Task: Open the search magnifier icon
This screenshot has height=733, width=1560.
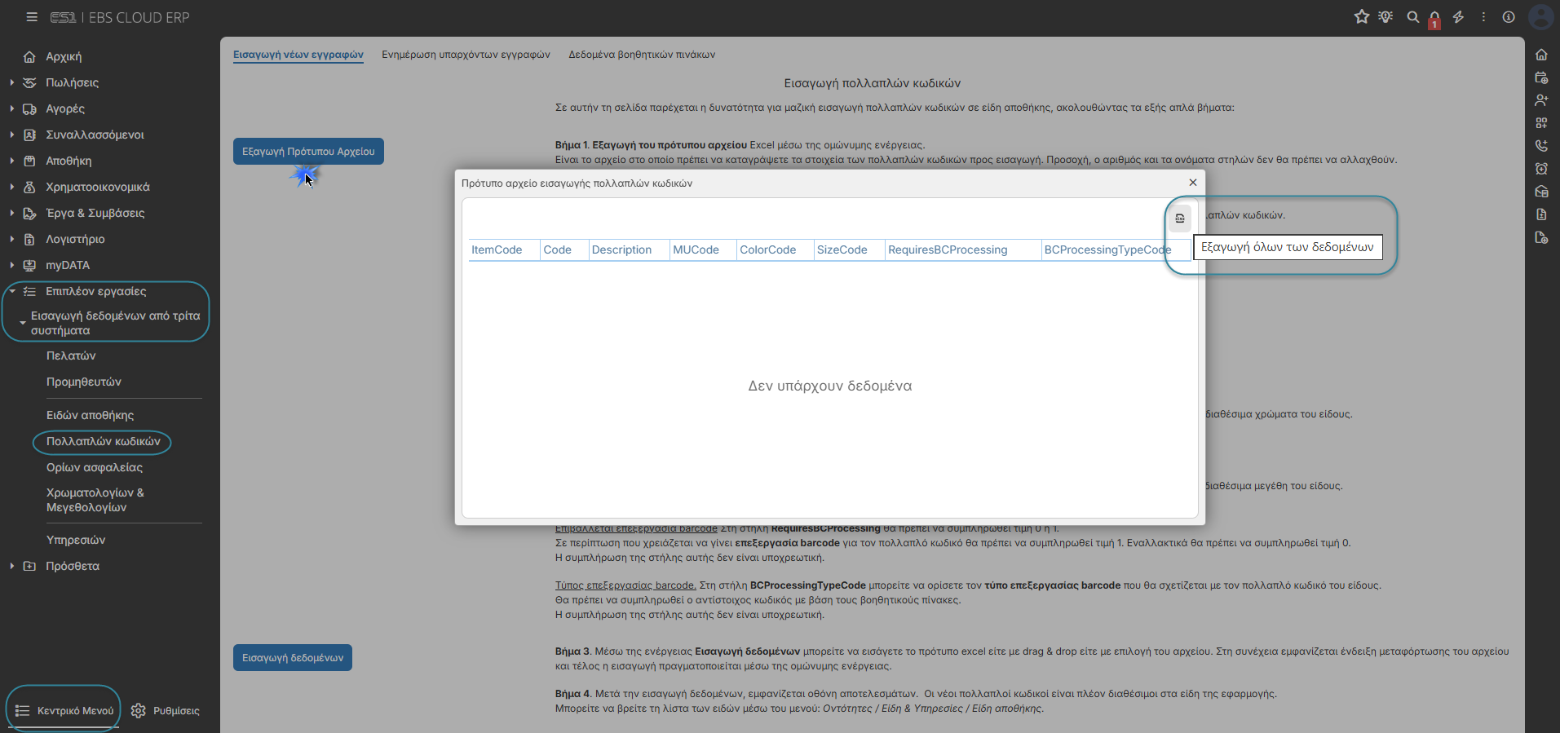Action: point(1413,17)
